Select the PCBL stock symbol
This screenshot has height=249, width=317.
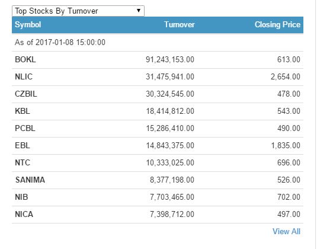coord(25,128)
